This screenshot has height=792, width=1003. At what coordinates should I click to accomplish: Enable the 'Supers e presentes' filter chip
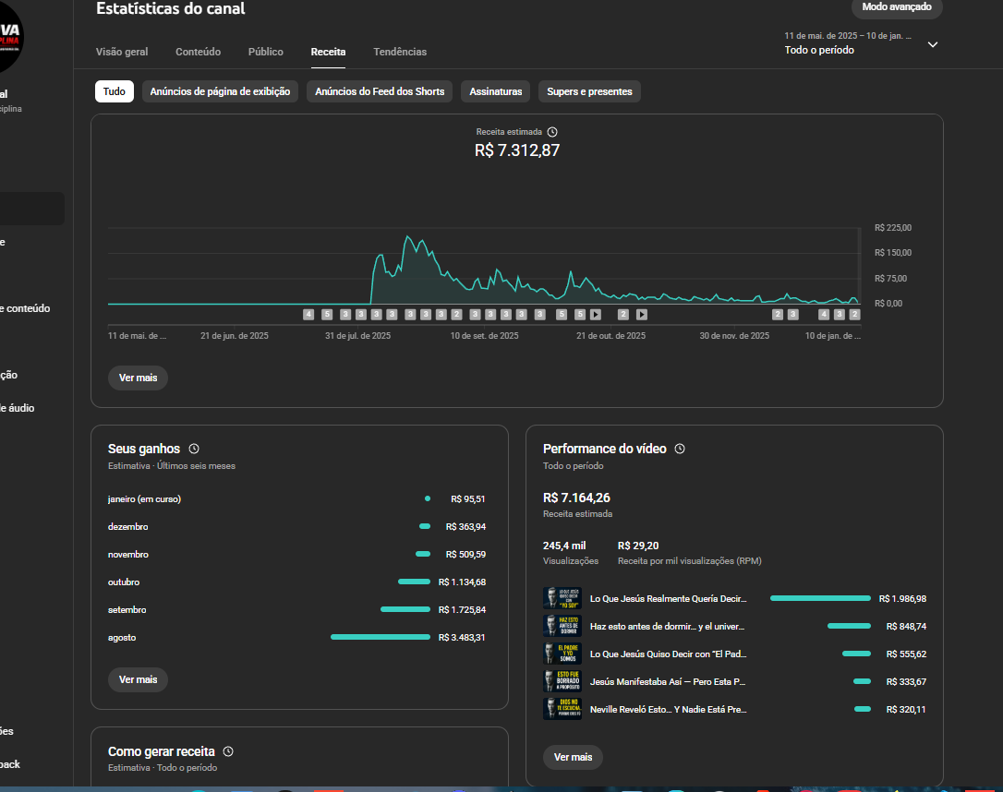[589, 91]
